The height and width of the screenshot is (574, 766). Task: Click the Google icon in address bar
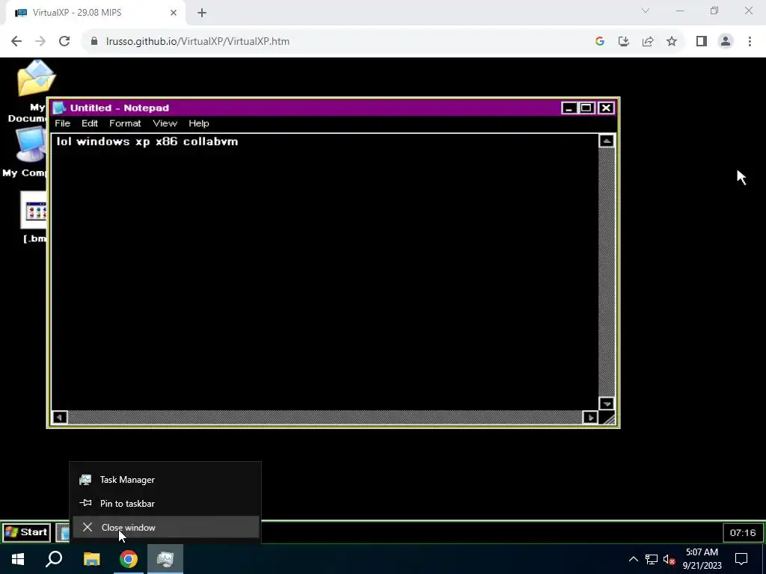(x=600, y=42)
